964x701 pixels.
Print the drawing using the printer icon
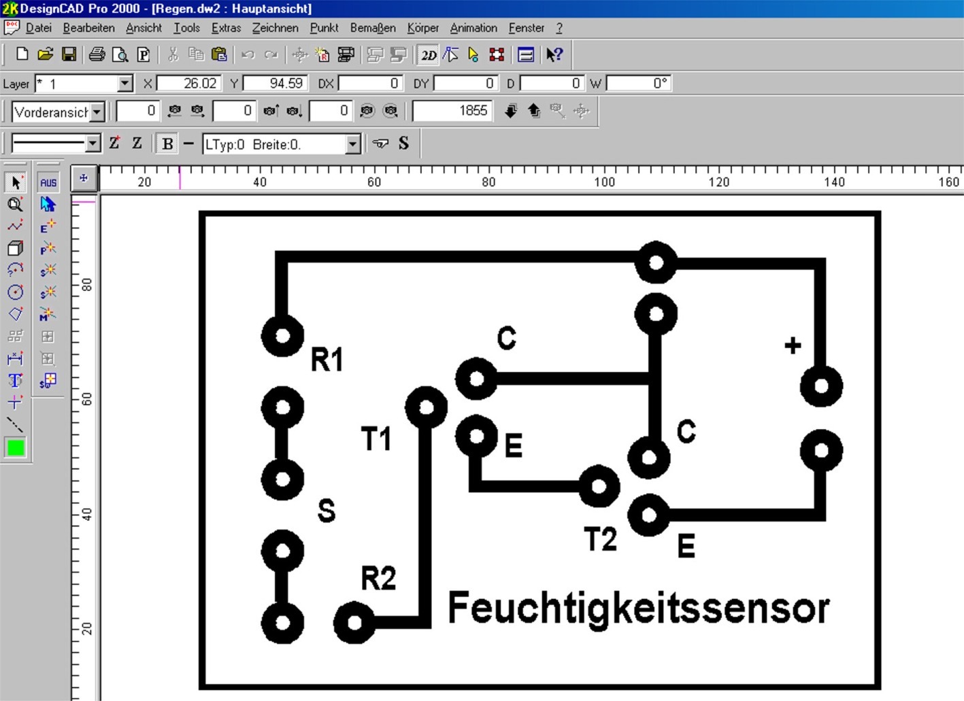click(x=97, y=54)
